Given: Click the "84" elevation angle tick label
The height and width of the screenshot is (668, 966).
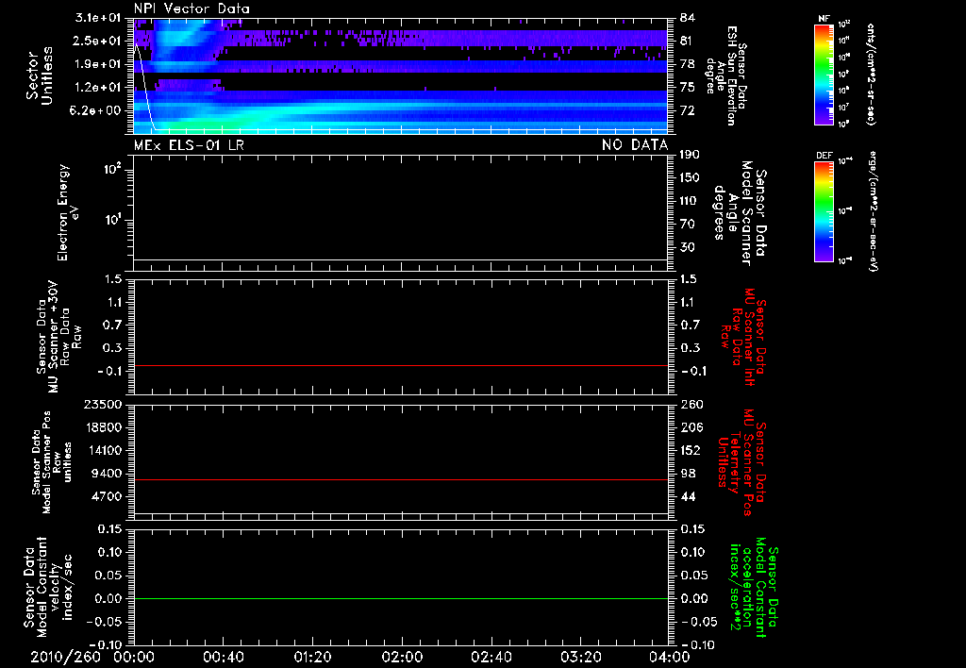Looking at the screenshot, I should click(688, 18).
